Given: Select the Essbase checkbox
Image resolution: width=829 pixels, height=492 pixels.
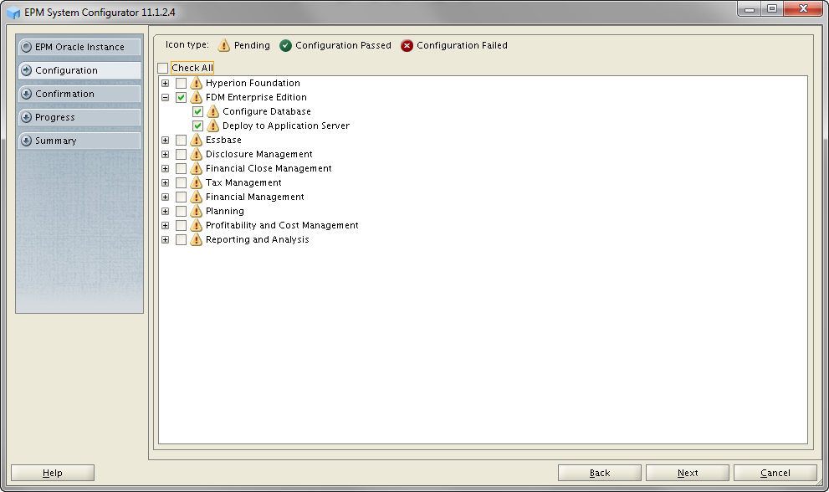Looking at the screenshot, I should click(x=182, y=141).
